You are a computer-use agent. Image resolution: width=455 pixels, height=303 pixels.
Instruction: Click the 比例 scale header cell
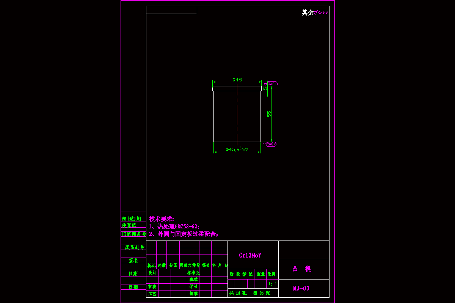(x=271, y=274)
